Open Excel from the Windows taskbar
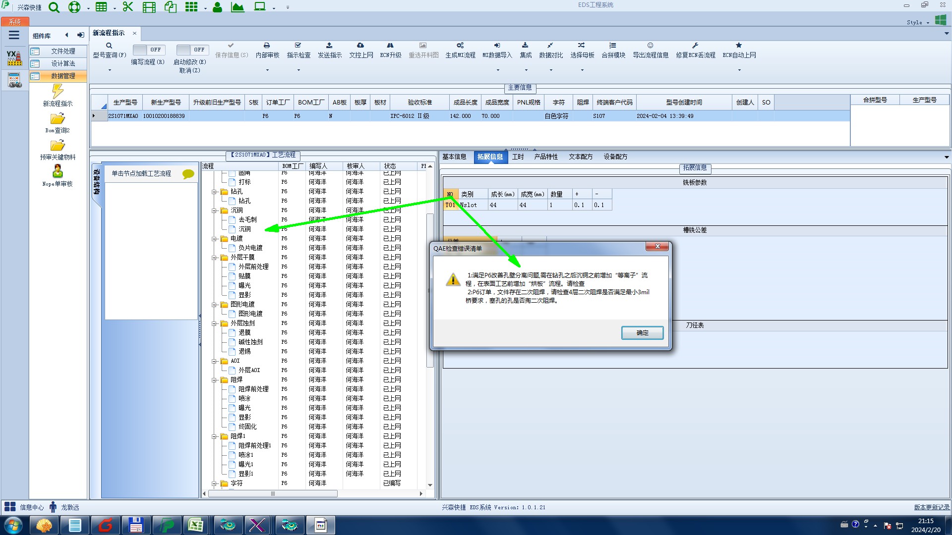The width and height of the screenshot is (952, 535). 196,525
